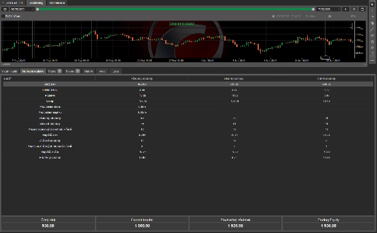This screenshot has height=233, width=377.
Task: Click the Poplatek row label
Action: 50,95
